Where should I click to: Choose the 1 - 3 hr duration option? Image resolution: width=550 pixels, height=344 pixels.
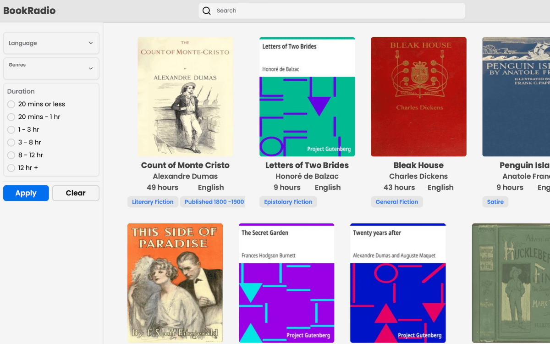coord(11,130)
